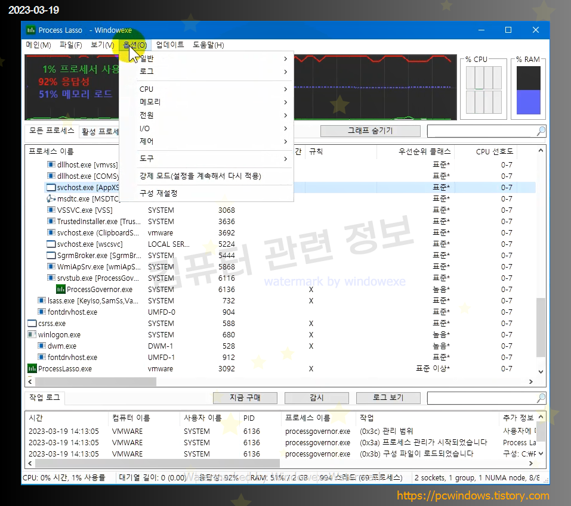571x506 pixels.
Task: Click the 그래프 숨기기 button
Action: pos(371,131)
